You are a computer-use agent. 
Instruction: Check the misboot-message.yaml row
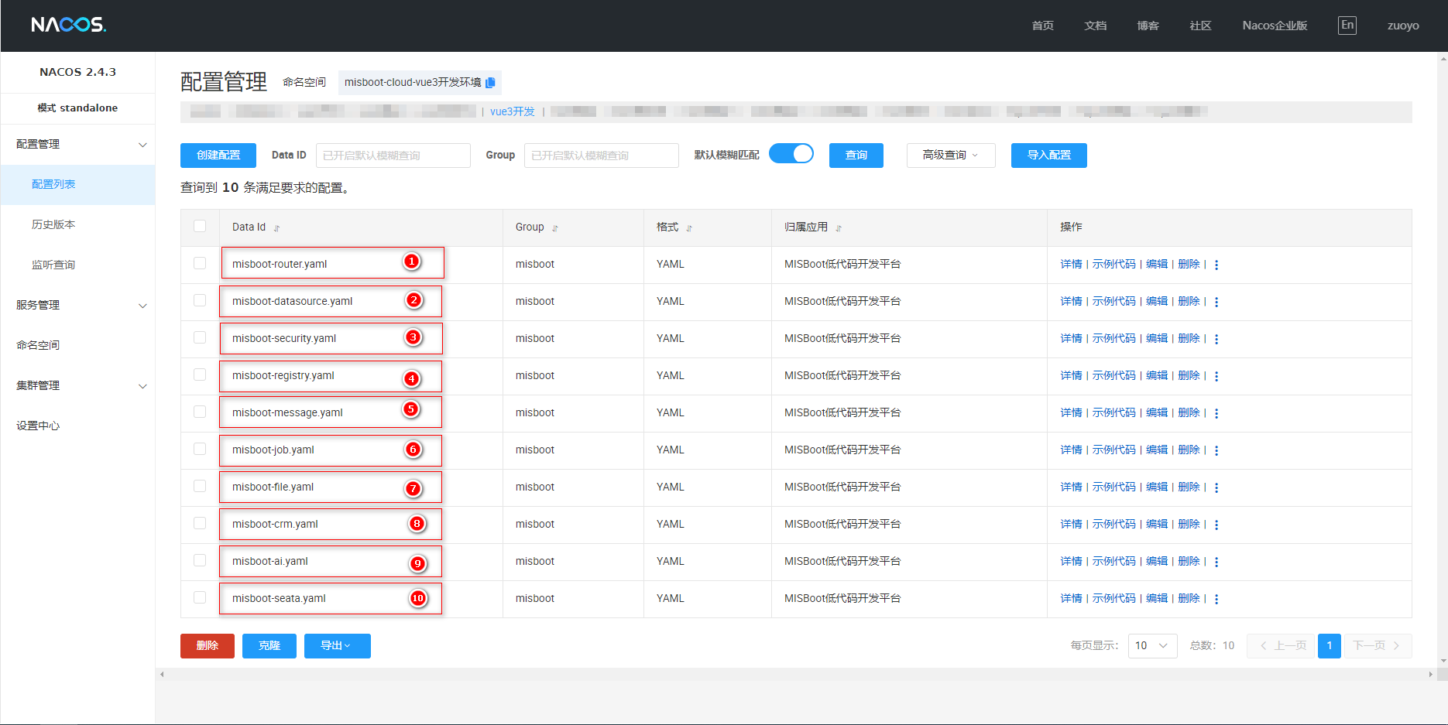[x=200, y=412]
